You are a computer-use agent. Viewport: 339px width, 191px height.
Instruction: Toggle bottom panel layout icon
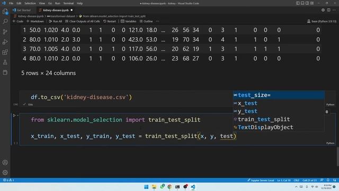tap(302, 3)
